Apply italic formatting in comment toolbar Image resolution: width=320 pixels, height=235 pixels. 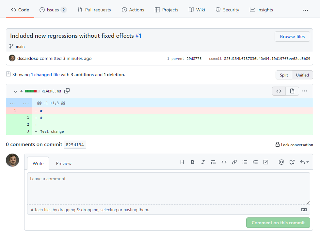point(203,162)
